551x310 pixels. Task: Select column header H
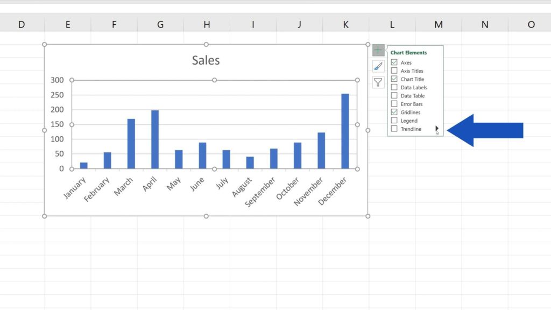click(207, 24)
